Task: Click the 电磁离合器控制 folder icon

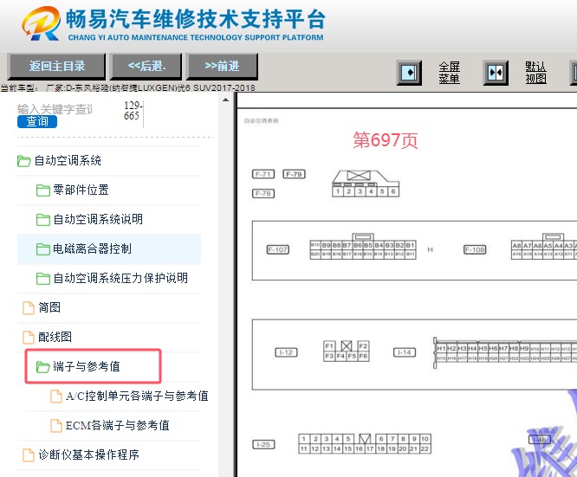Action: [x=43, y=249]
